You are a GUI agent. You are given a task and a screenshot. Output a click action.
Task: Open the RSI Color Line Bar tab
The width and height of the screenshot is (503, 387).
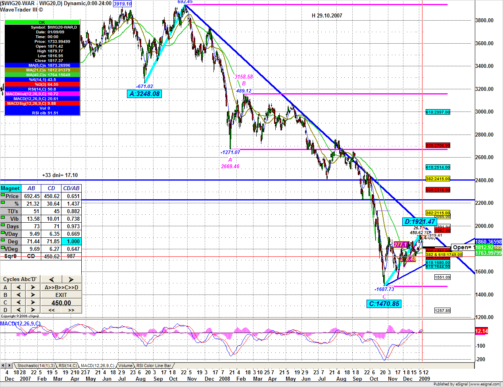coord(154,366)
